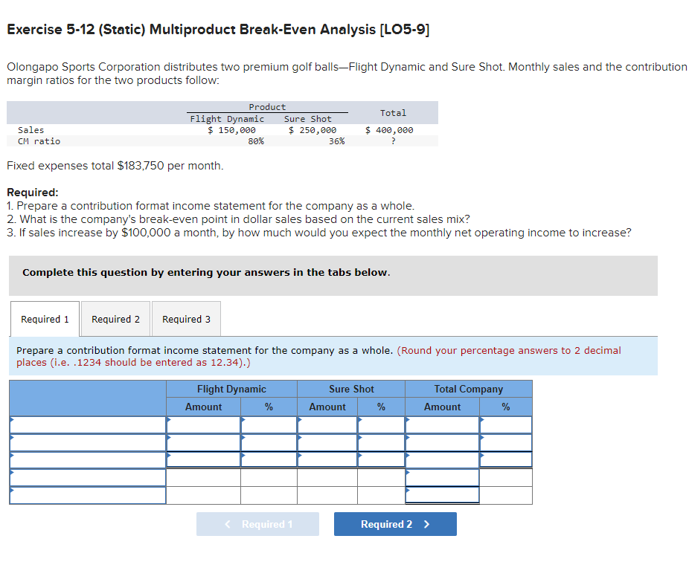
Task: Click second row Total Company percent field
Action: [506, 442]
